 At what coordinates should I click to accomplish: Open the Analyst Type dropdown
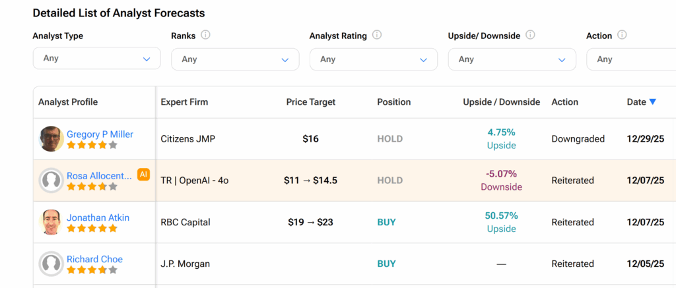pyautogui.click(x=96, y=59)
